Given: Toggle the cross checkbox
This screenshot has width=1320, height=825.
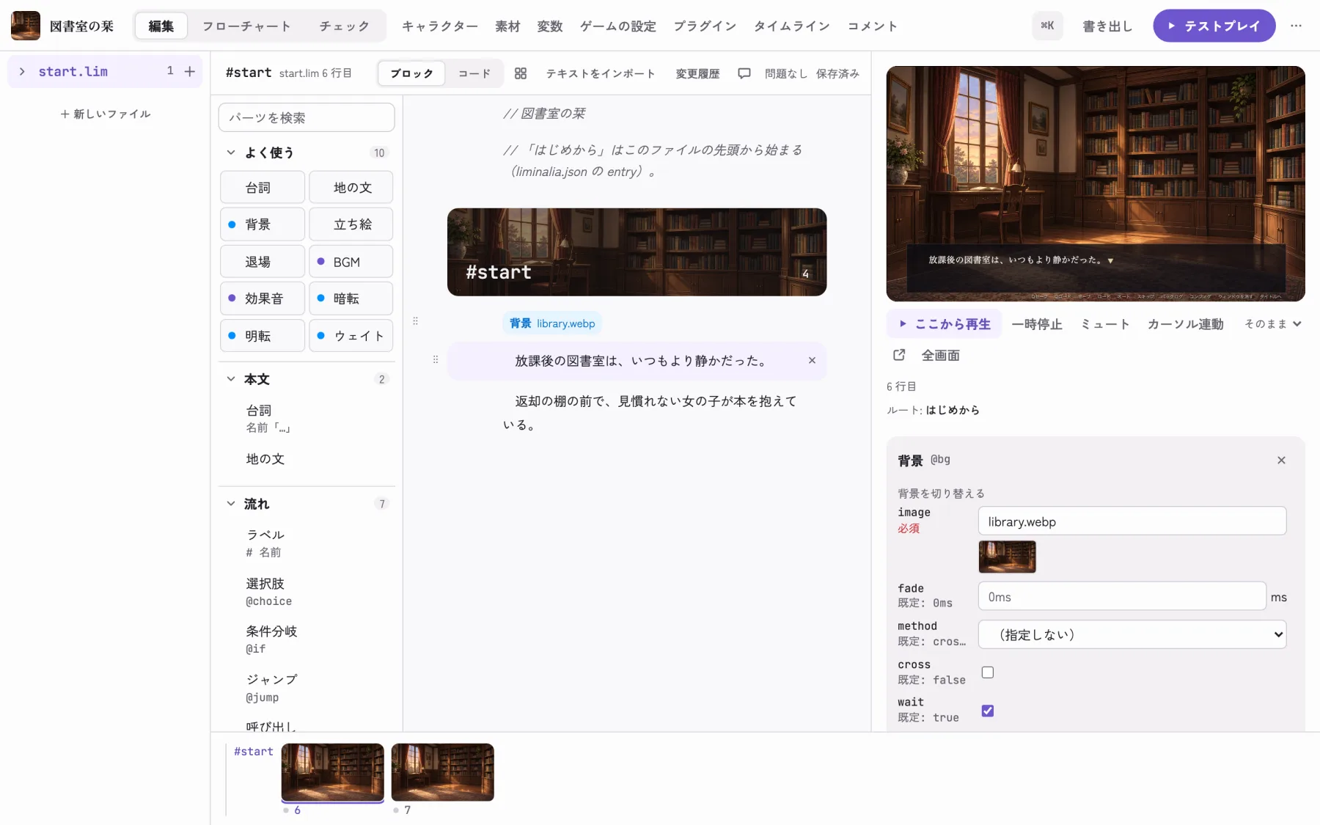Looking at the screenshot, I should pos(988,672).
